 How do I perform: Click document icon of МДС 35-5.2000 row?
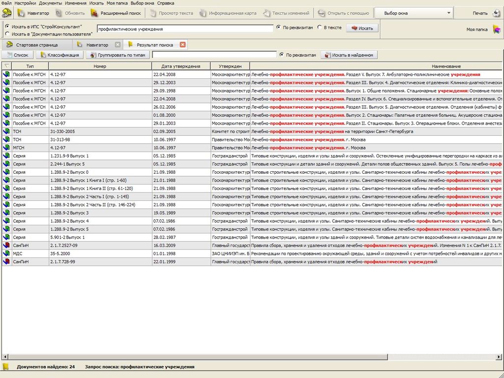[6, 253]
